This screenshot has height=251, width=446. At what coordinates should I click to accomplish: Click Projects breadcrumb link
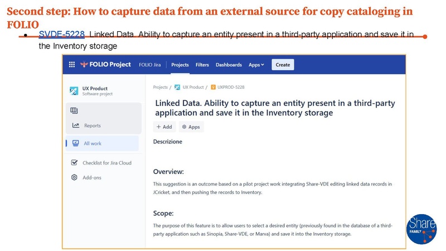[x=160, y=88]
